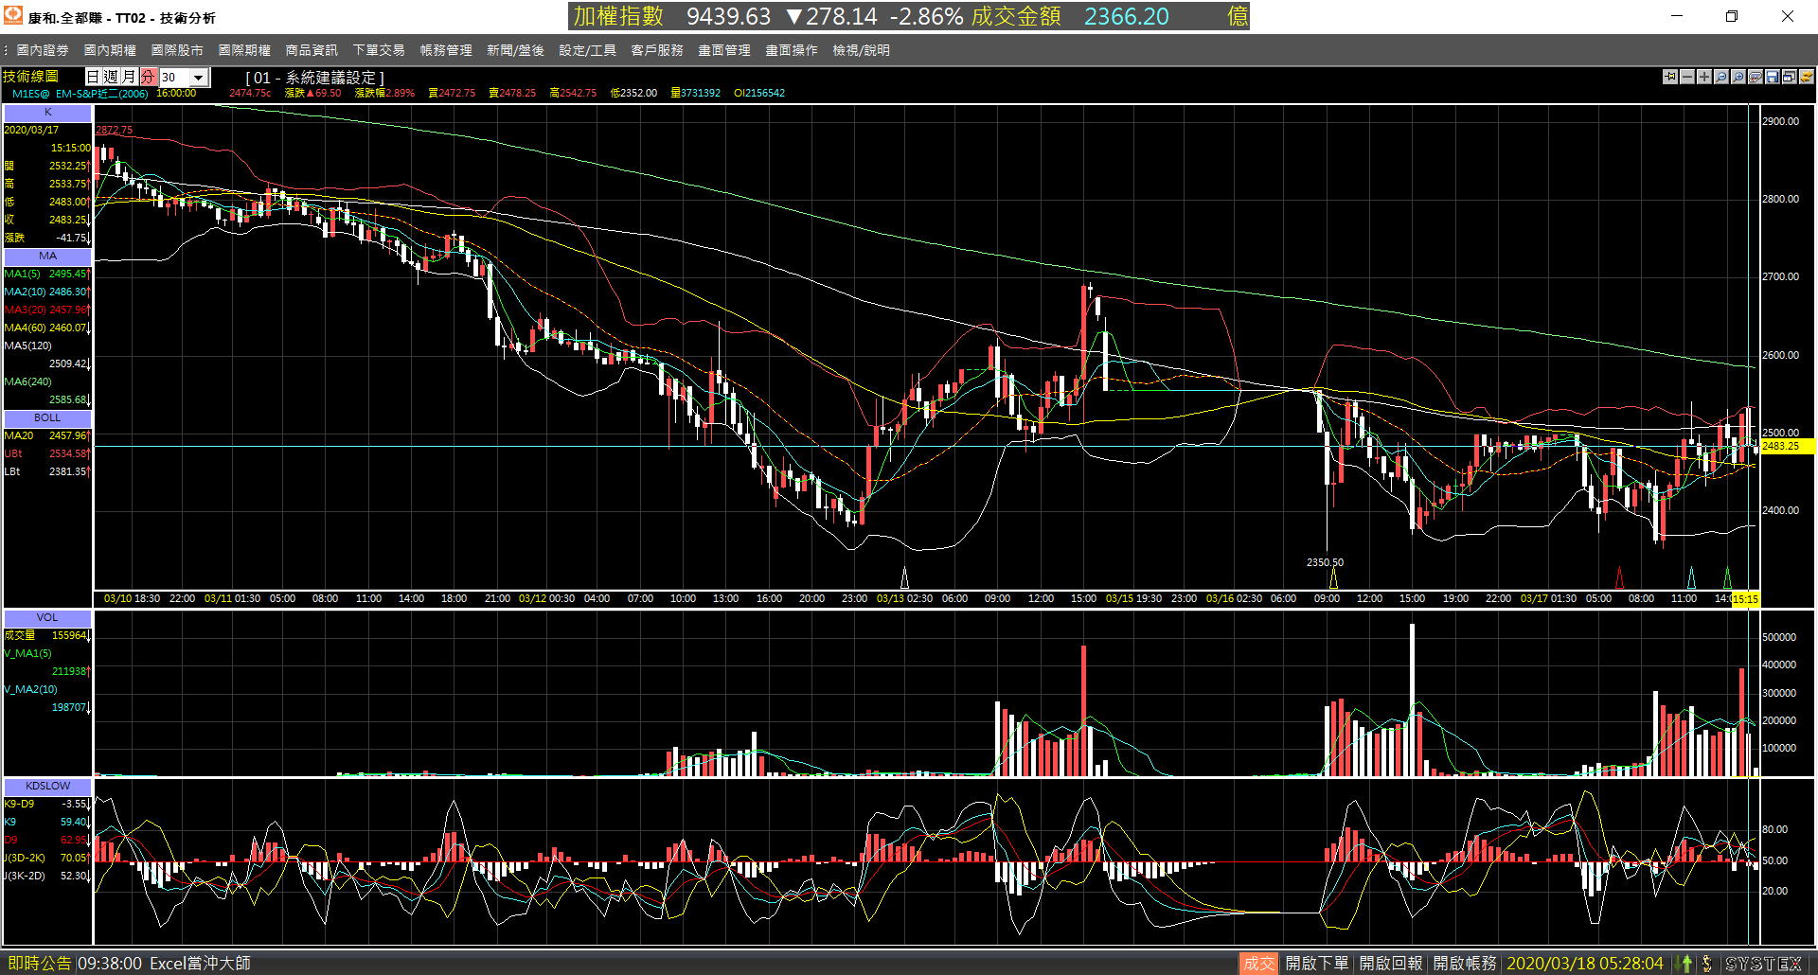Click the green up-down arrows status icon

pyautogui.click(x=1684, y=964)
